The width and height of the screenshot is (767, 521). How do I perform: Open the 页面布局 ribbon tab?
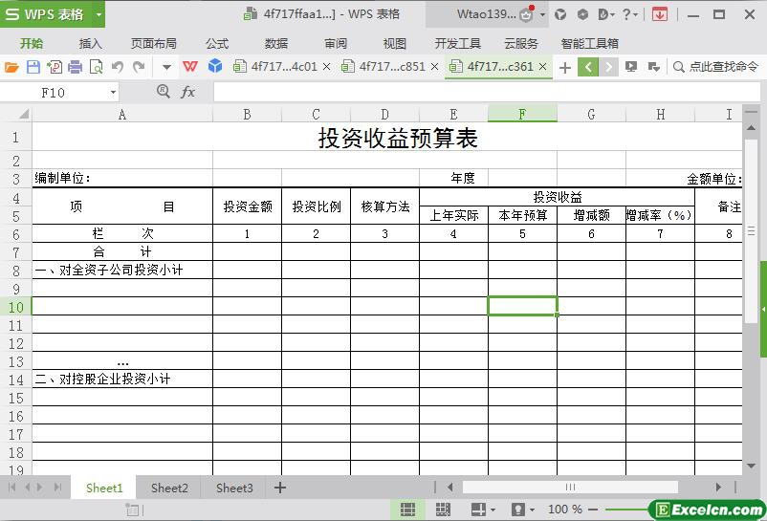pos(154,44)
